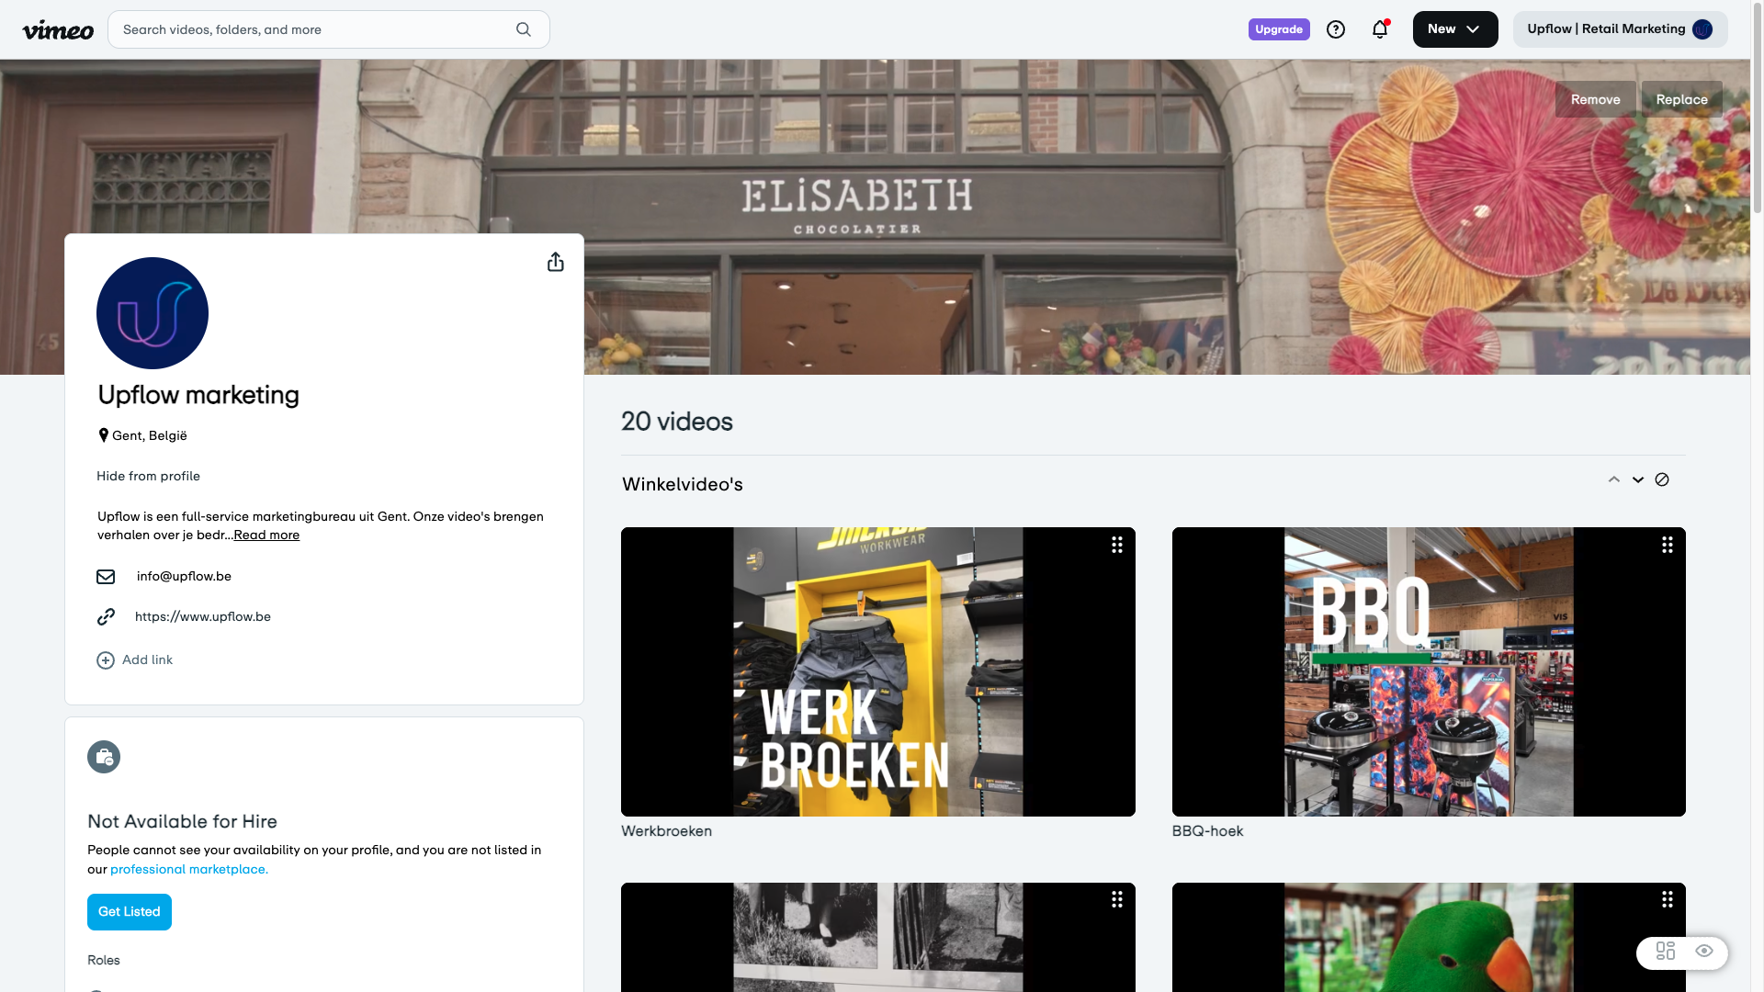The width and height of the screenshot is (1764, 992).
Task: Open drag handle menu on Werkbroeken video
Action: tap(1117, 545)
